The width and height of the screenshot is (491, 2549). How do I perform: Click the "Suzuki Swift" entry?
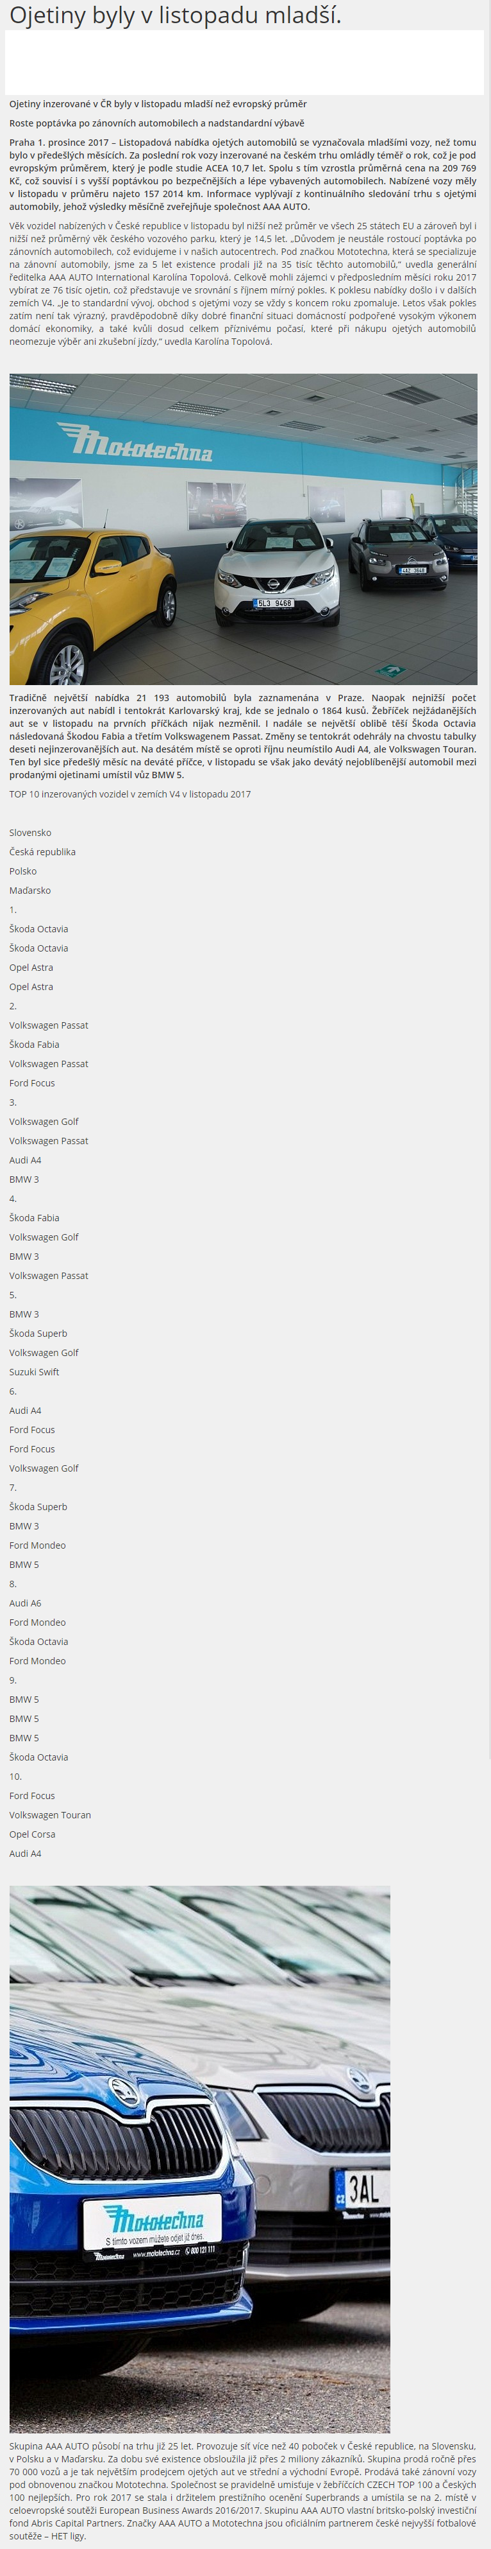(35, 1371)
